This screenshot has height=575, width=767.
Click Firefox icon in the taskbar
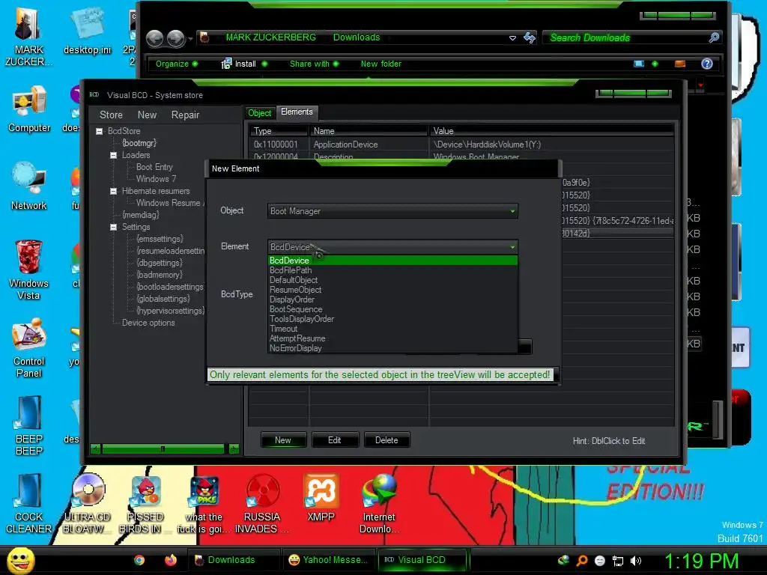click(170, 560)
